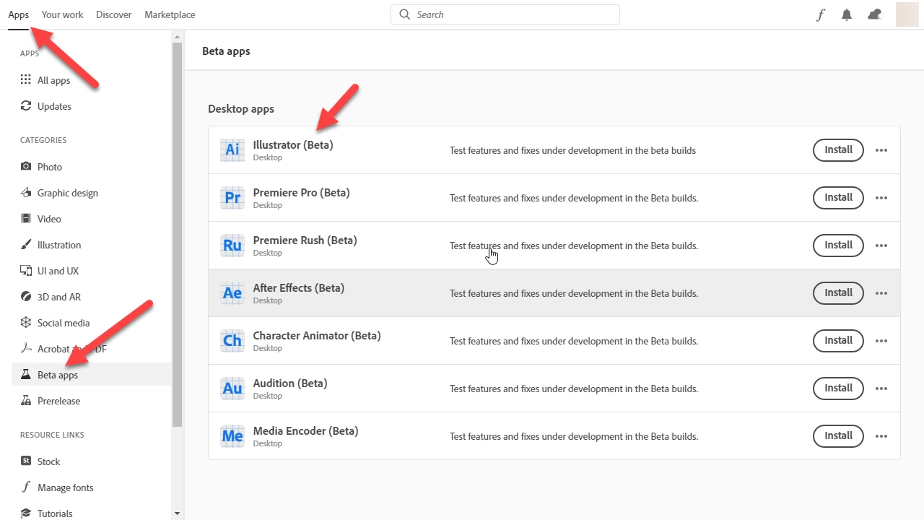Click the Audition (Beta) Au icon
This screenshot has height=520, width=924.
pos(232,388)
